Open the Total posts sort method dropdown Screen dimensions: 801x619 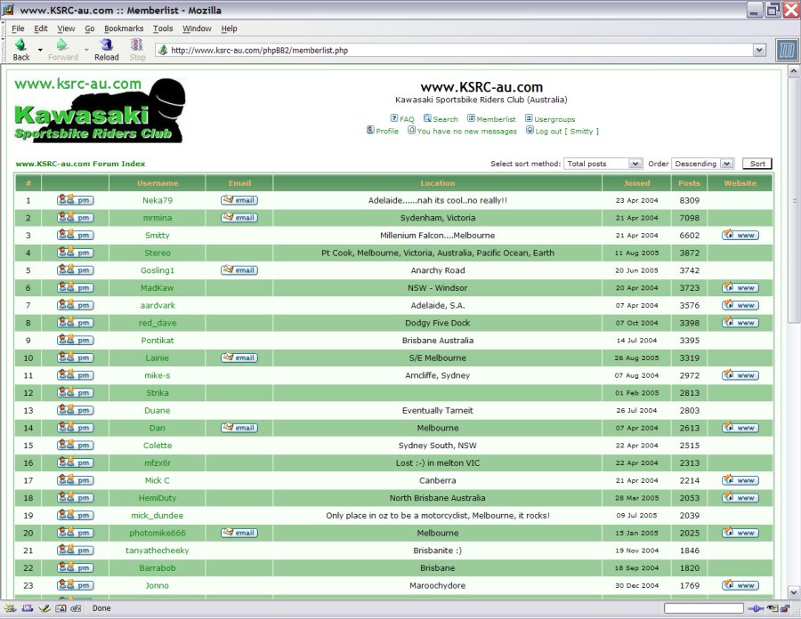point(603,164)
